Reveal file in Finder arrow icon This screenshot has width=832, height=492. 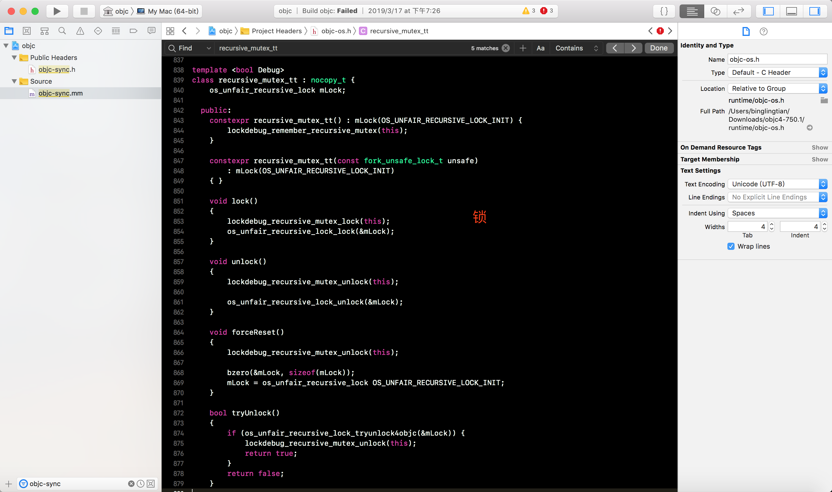pos(810,128)
